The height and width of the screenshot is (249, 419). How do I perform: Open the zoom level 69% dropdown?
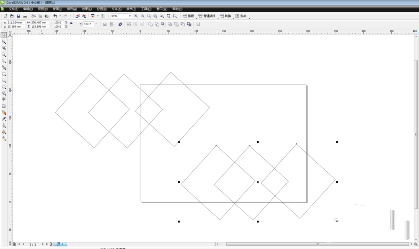[x=129, y=16]
